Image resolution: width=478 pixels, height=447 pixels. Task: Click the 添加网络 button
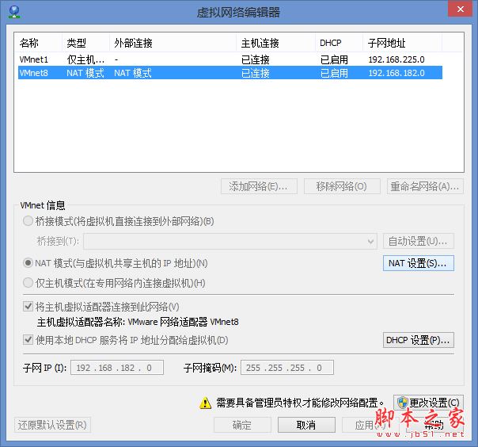tap(258, 186)
